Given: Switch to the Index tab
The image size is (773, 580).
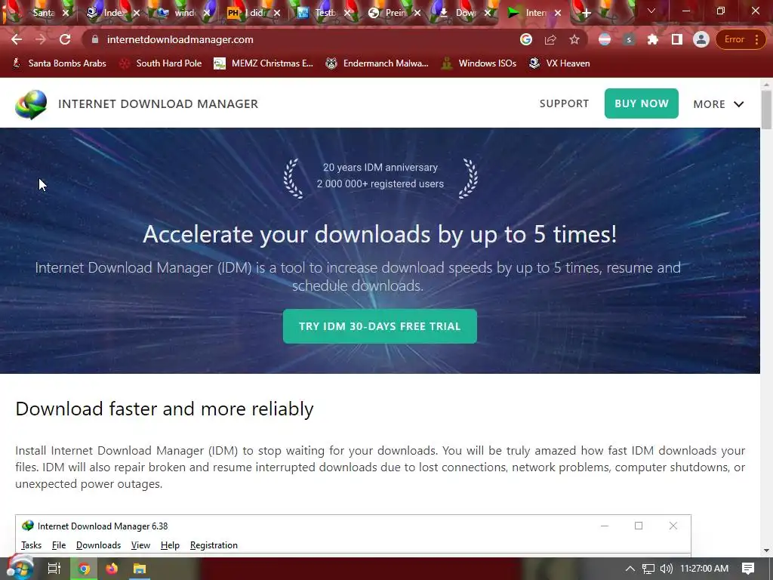Looking at the screenshot, I should pos(112,13).
